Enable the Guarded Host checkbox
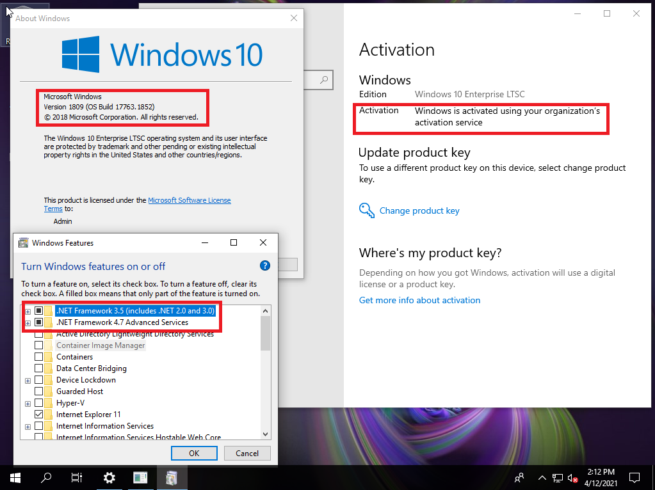Viewport: 655px width, 490px height. [38, 391]
